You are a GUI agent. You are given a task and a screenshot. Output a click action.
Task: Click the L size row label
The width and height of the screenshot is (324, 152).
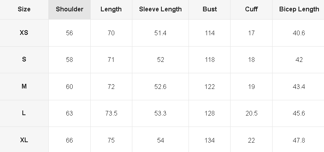point(24,113)
